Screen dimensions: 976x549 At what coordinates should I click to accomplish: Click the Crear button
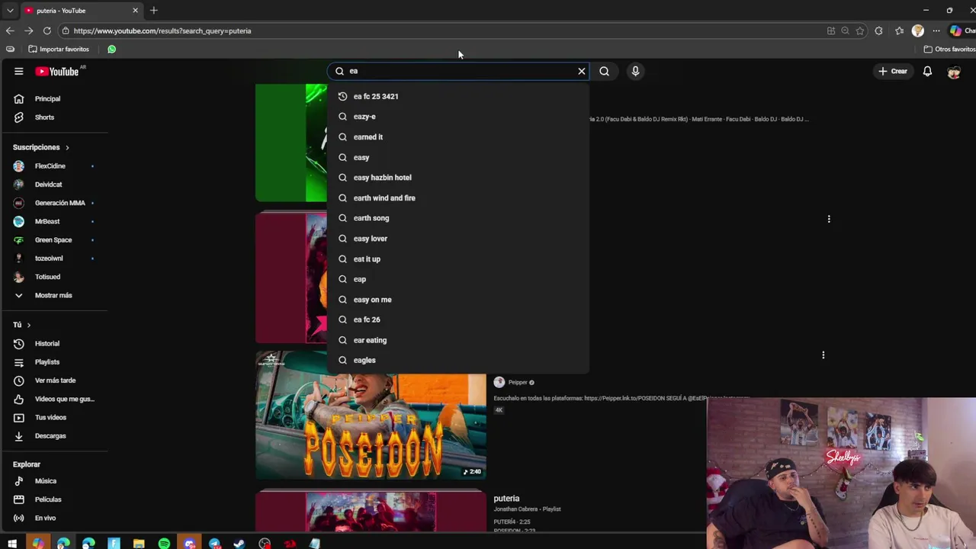tap(893, 71)
